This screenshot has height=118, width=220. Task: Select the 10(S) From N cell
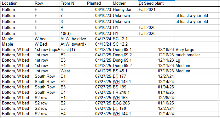tap(73, 34)
